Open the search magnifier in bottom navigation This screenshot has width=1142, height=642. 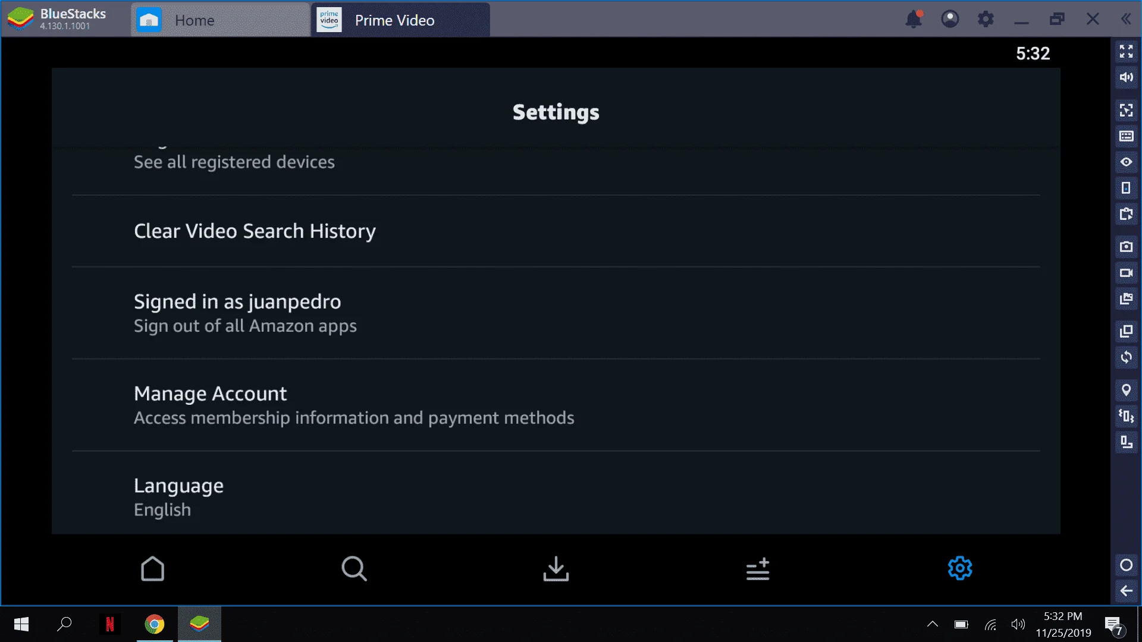point(354,569)
